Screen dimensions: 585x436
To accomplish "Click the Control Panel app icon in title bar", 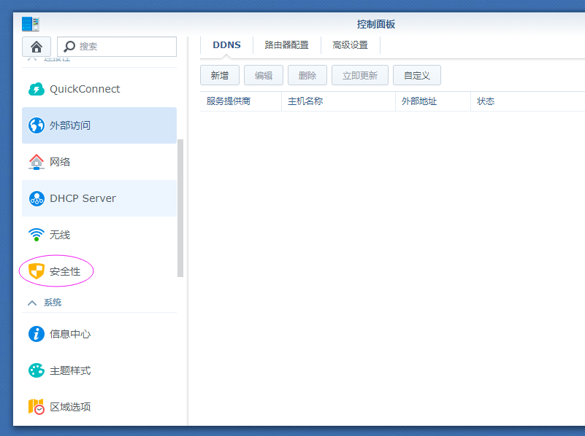I will coord(31,24).
